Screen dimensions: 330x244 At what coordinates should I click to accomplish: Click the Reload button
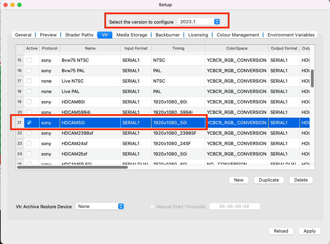coord(281,231)
